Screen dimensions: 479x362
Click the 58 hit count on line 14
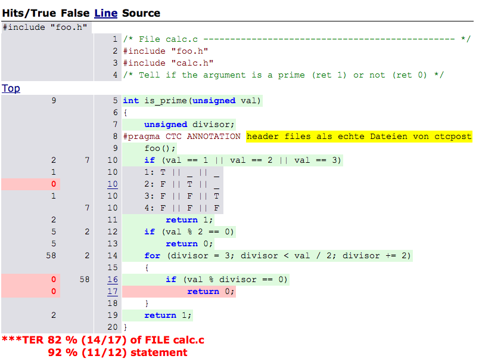pos(50,256)
